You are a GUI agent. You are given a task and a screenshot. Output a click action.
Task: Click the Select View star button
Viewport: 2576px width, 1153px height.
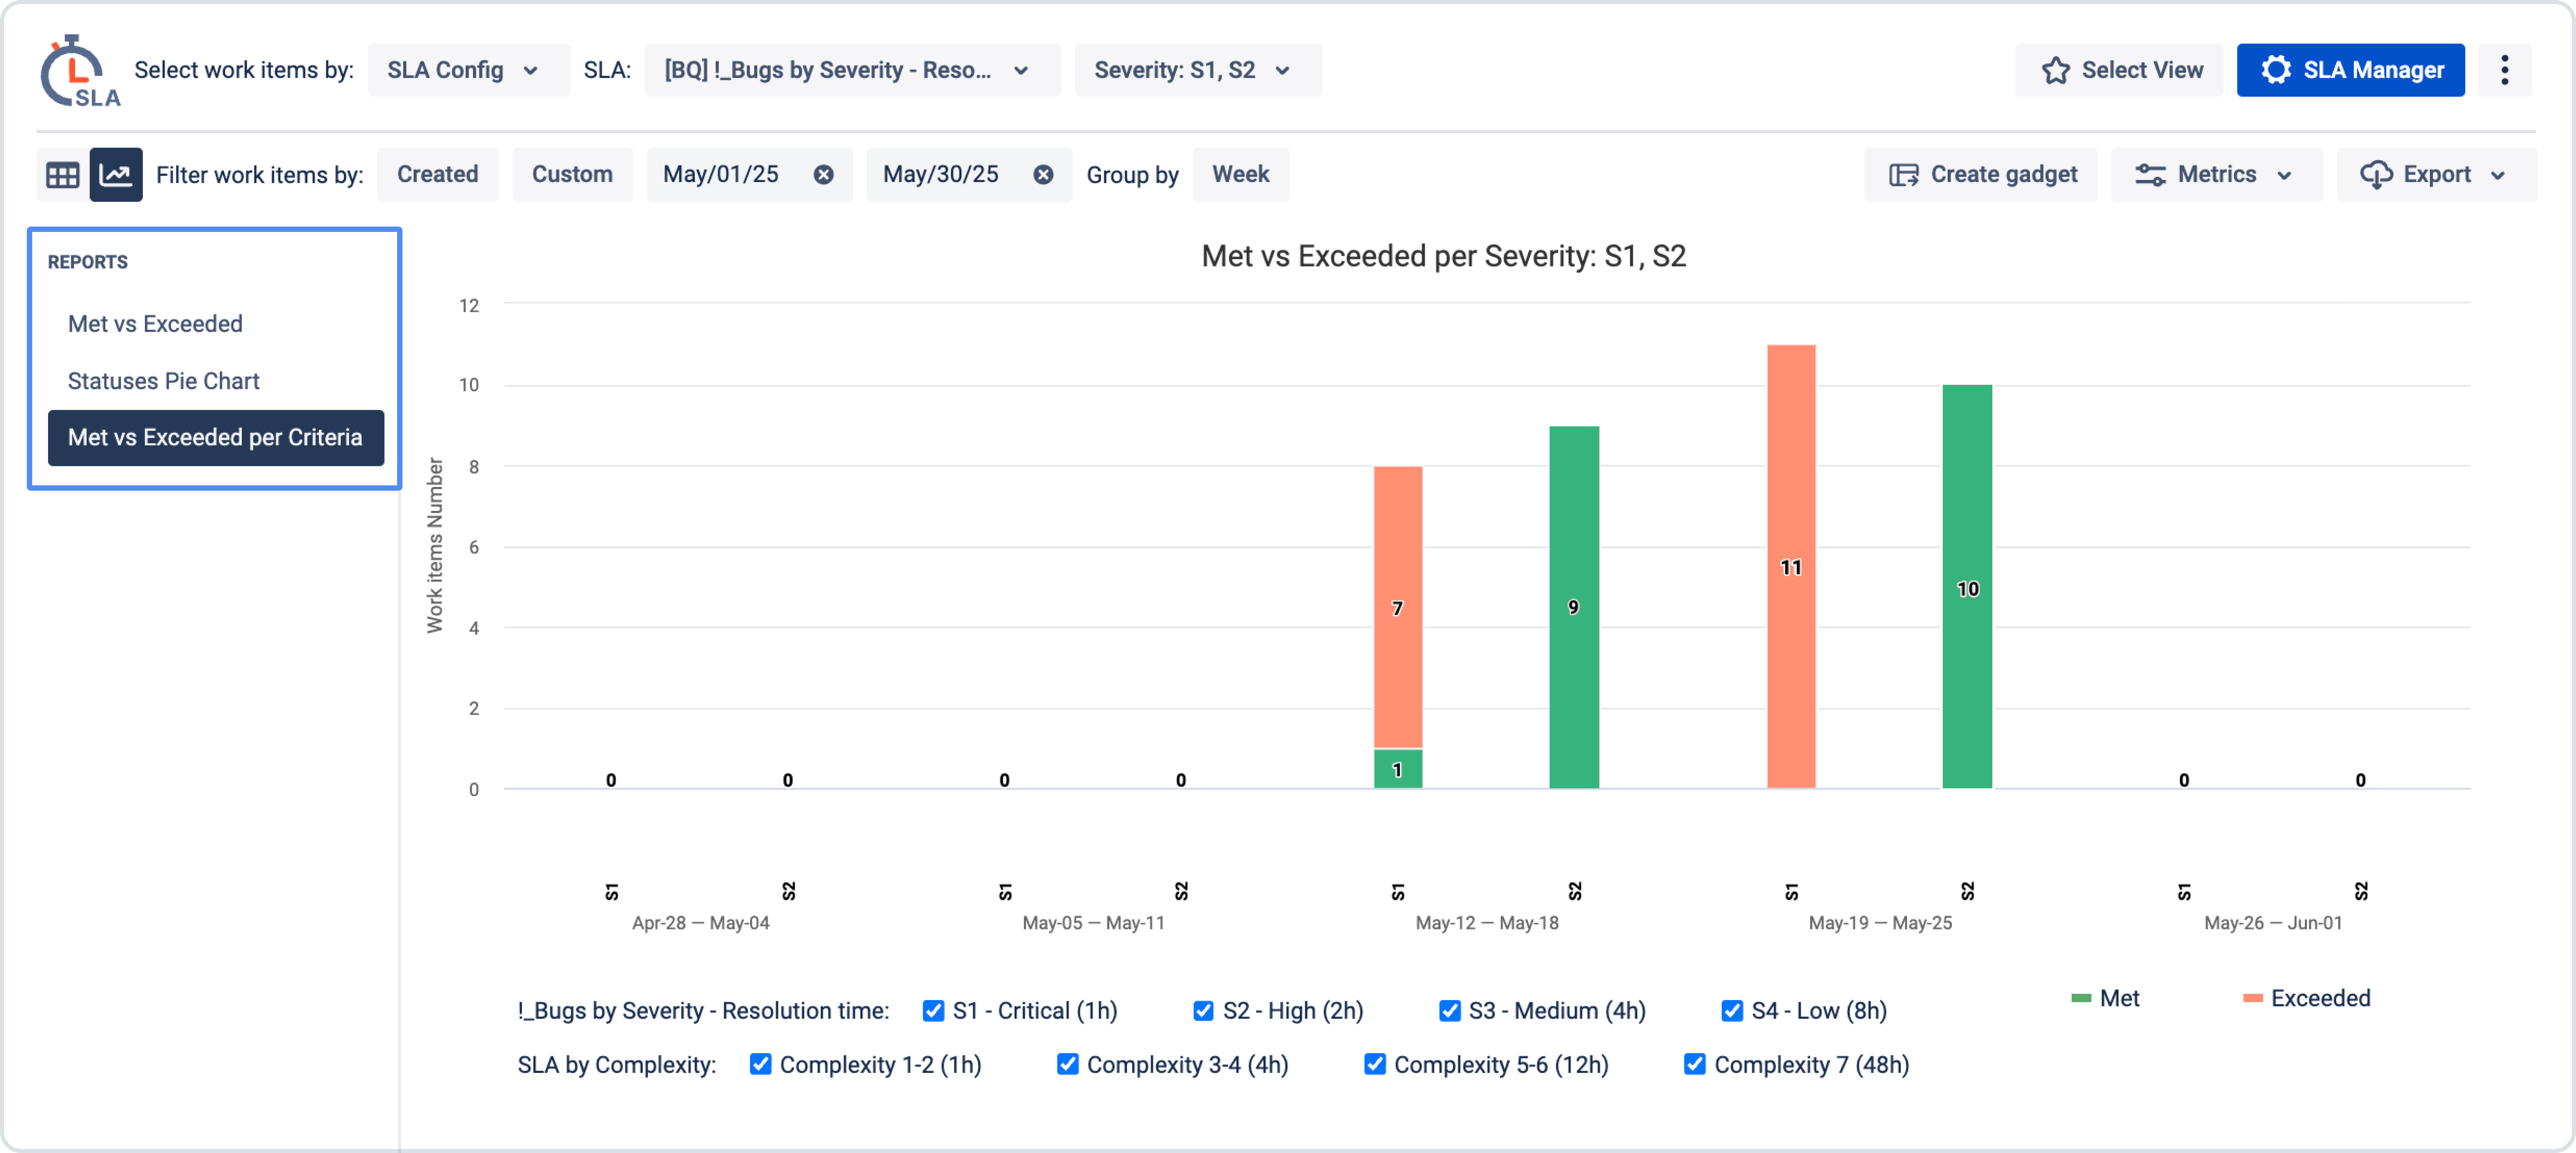[x=2119, y=70]
